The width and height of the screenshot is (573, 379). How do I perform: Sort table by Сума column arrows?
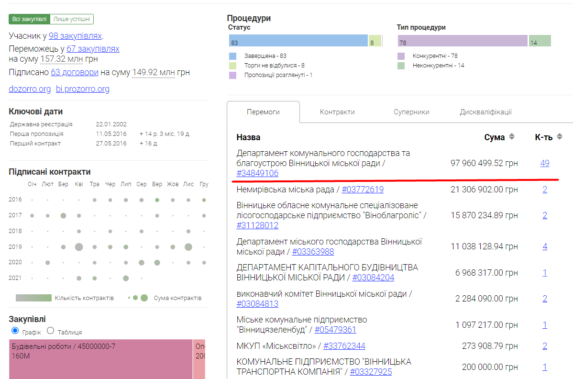click(512, 137)
